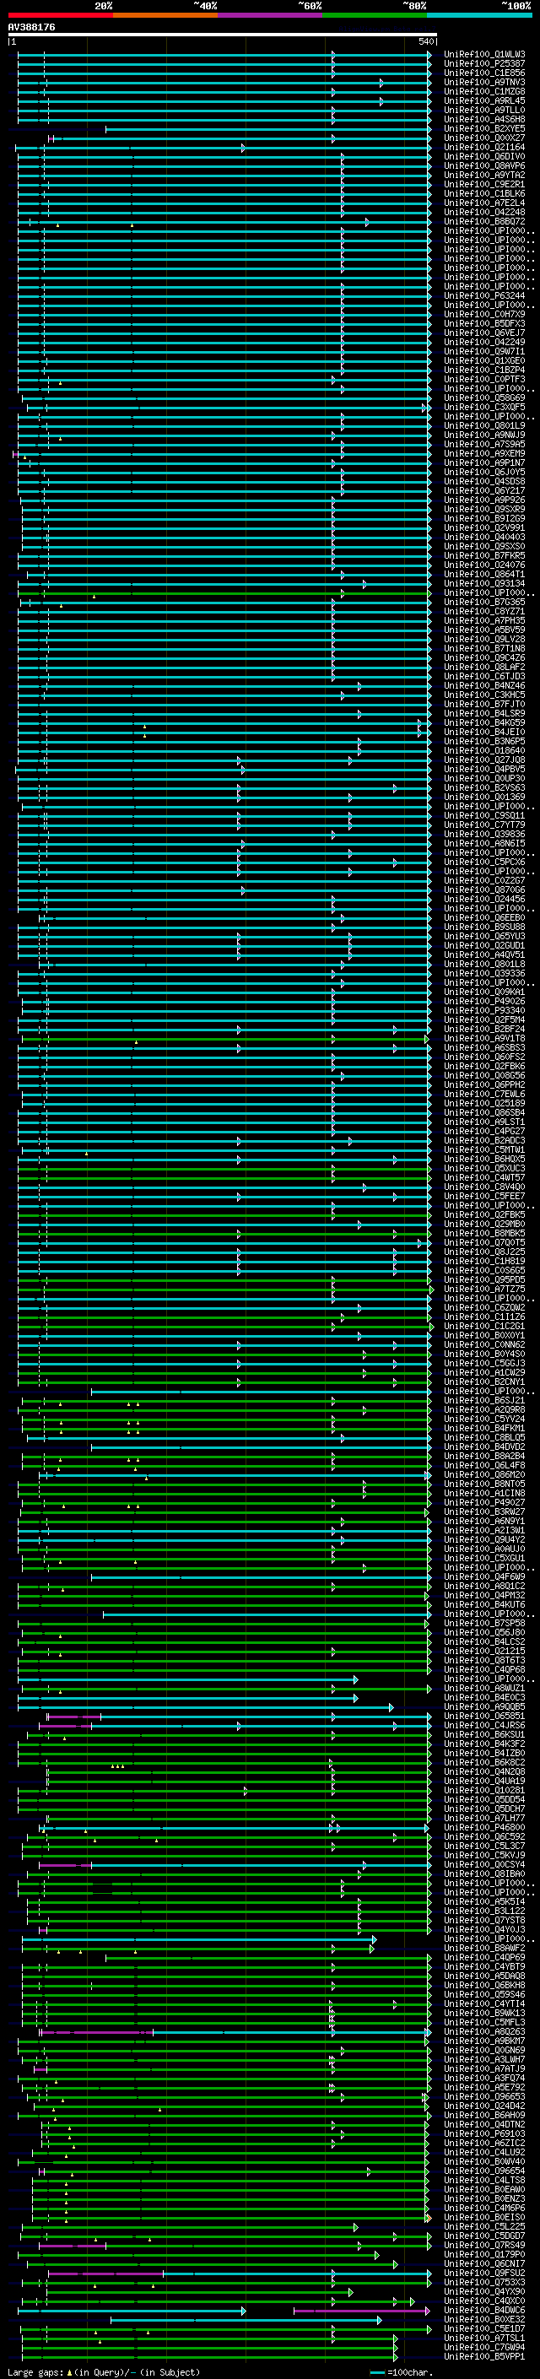Screen dimensions: 540x2379
Task: Select the UniRef100_C0NN62 label
Action: click(x=484, y=1344)
